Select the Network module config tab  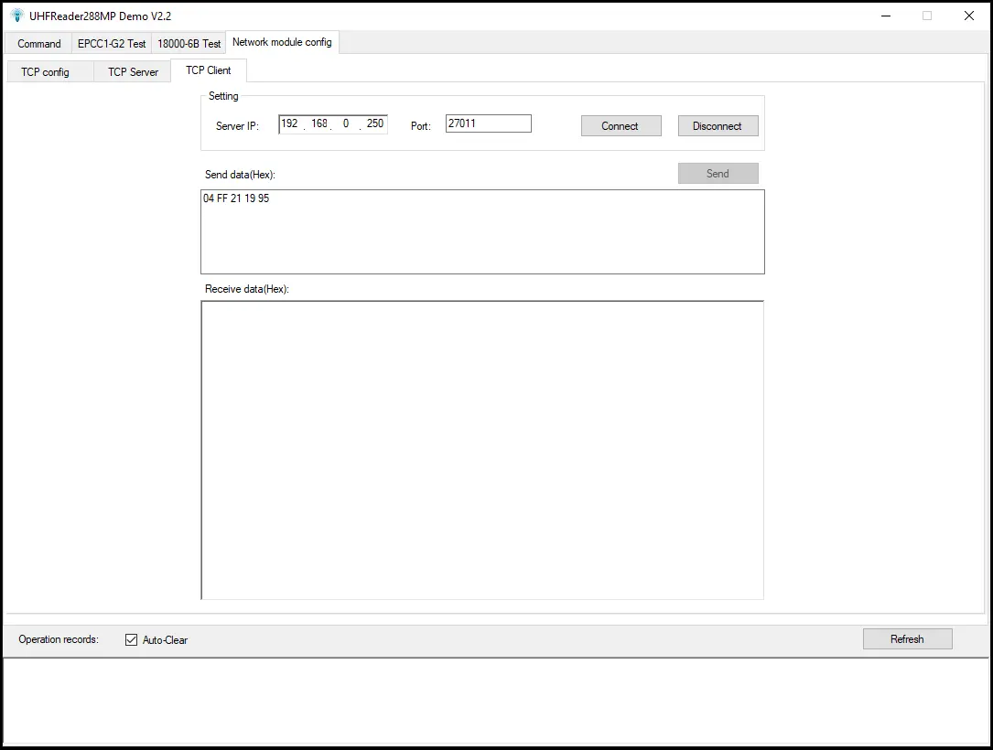click(282, 42)
